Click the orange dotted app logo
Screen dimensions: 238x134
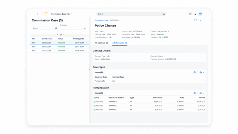pos(45,14)
